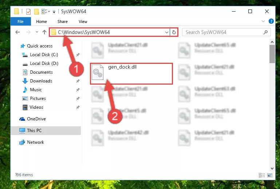The height and width of the screenshot is (189, 280).
Task: Open the Customize Quick Access Toolbar dropdown
Action: click(x=54, y=12)
